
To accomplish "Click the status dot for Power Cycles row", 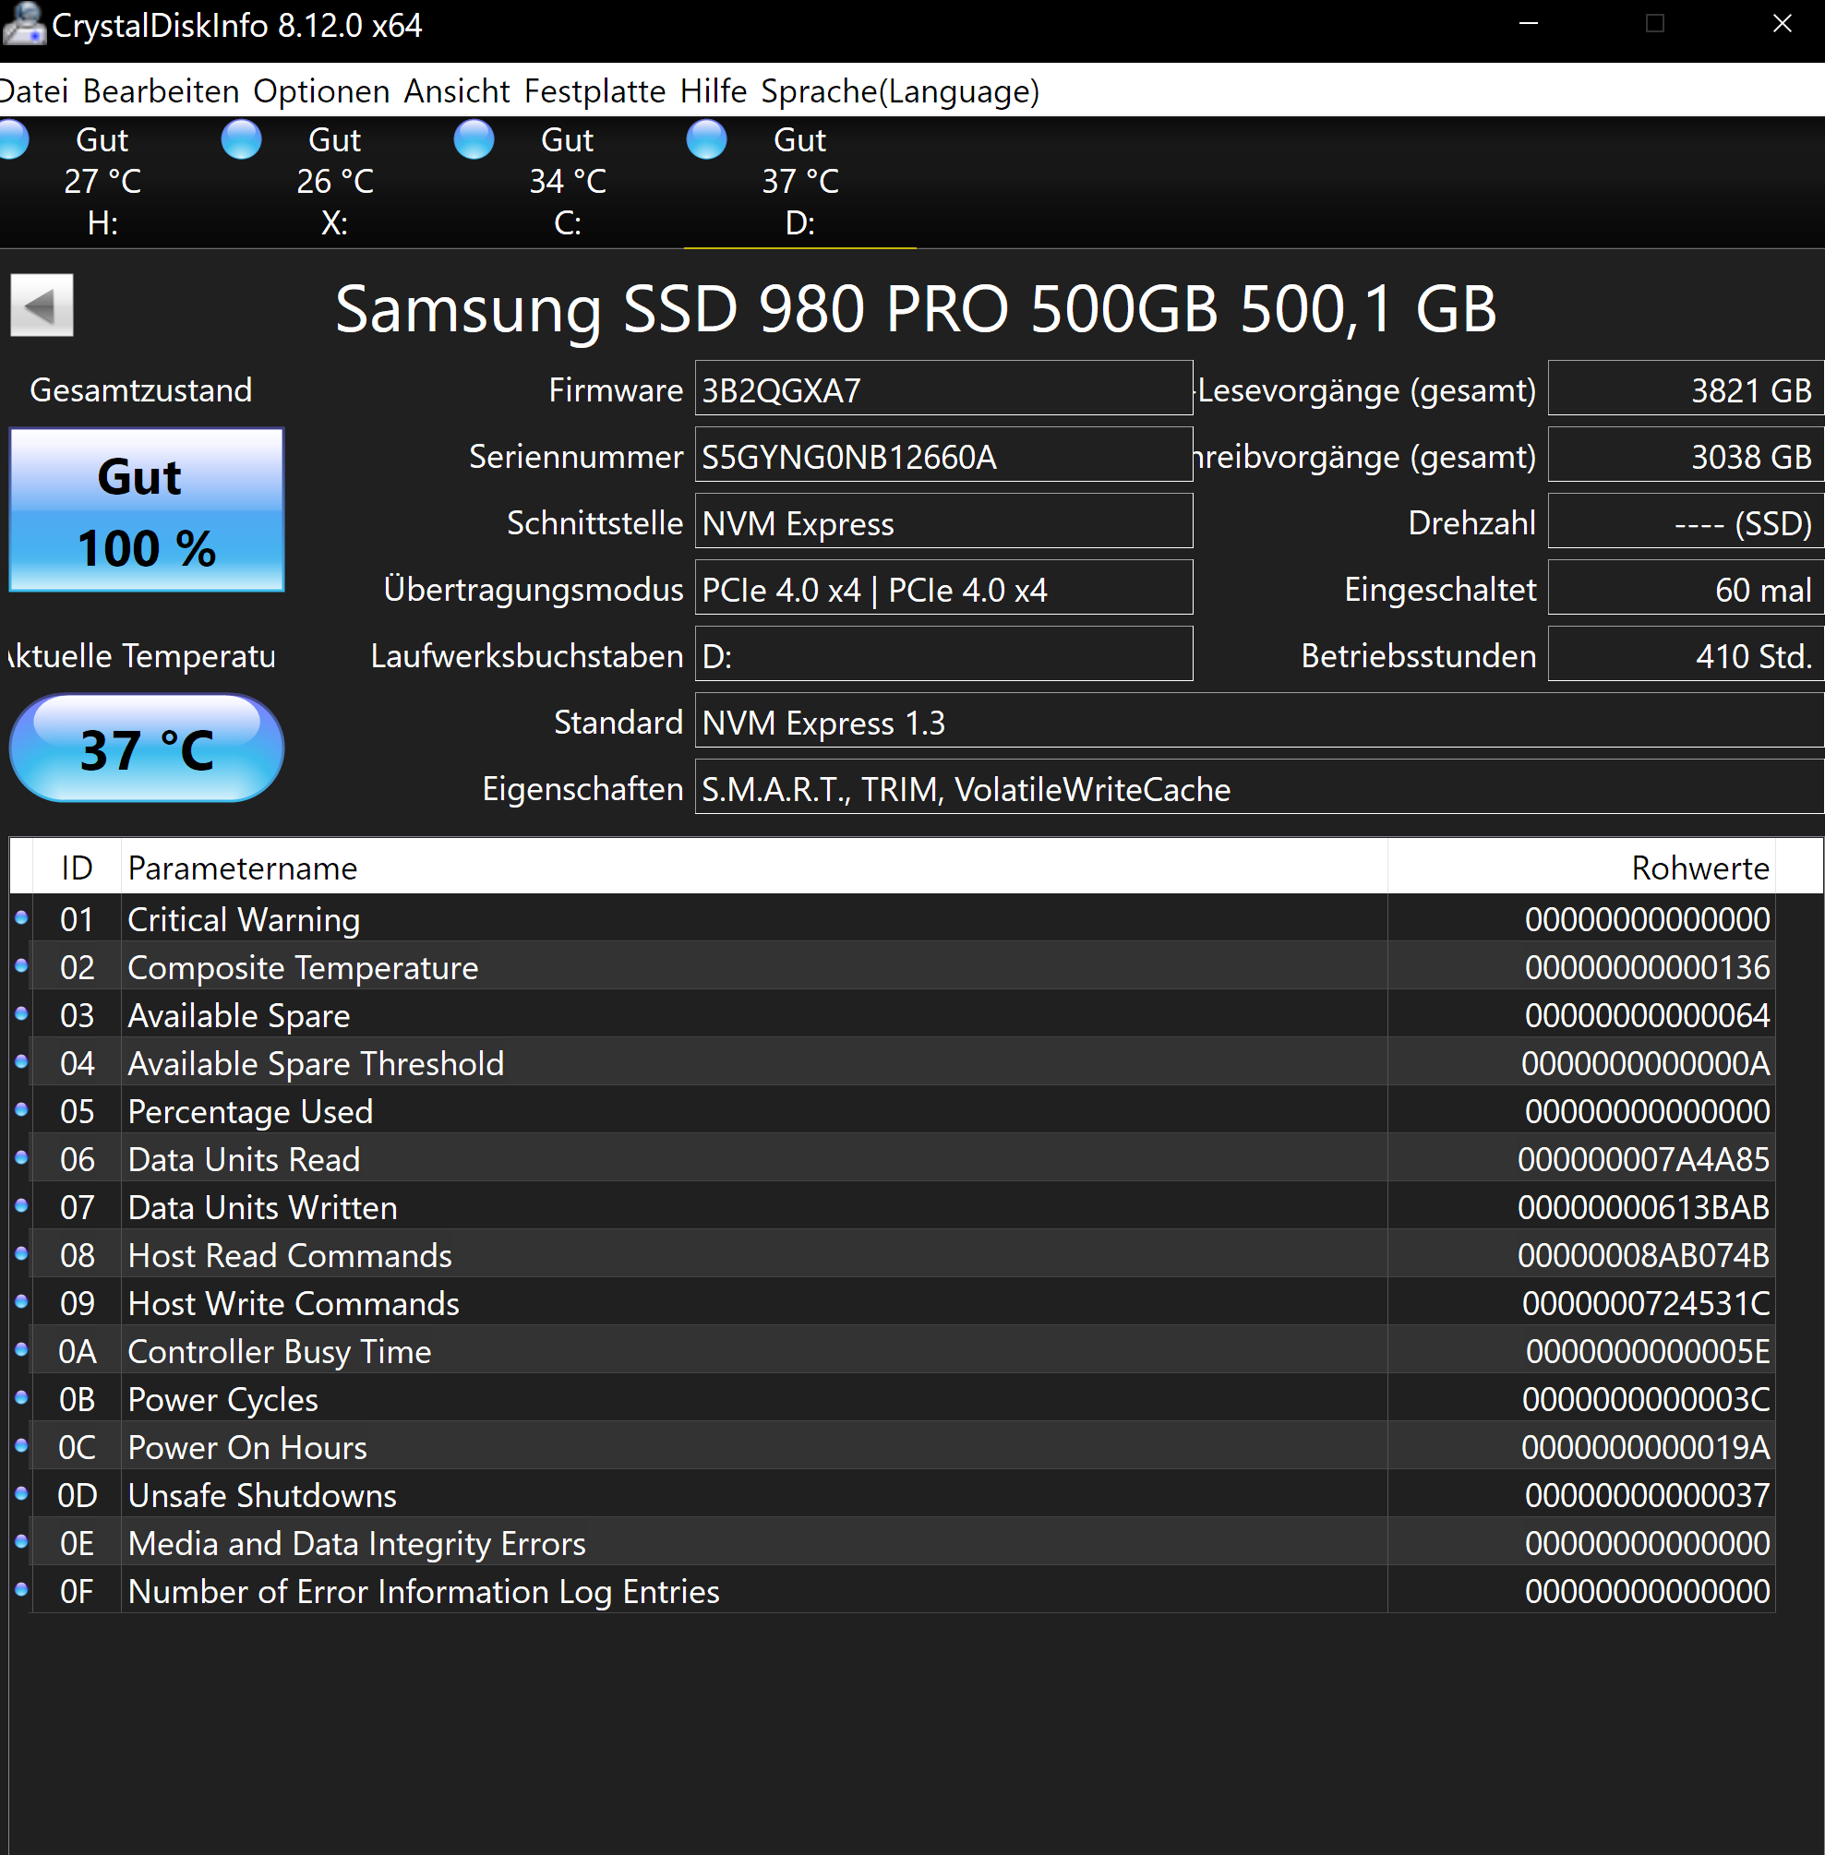I will tap(21, 1397).
